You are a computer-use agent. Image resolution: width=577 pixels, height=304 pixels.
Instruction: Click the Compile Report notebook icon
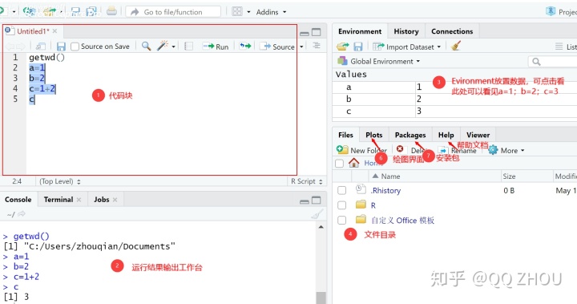189,47
